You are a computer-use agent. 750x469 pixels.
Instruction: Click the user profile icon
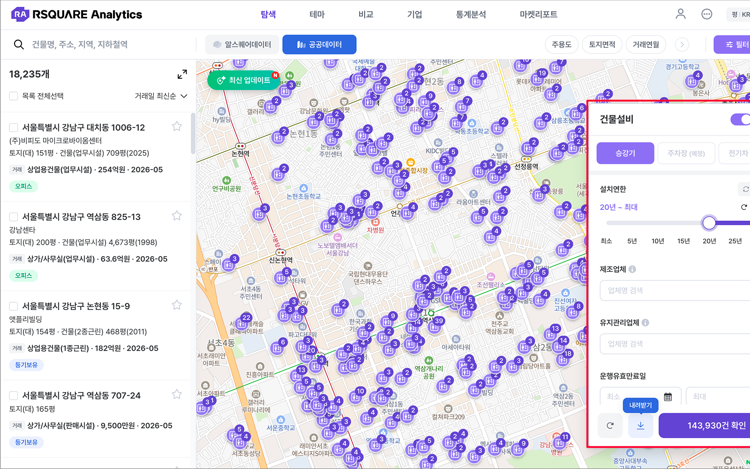681,14
